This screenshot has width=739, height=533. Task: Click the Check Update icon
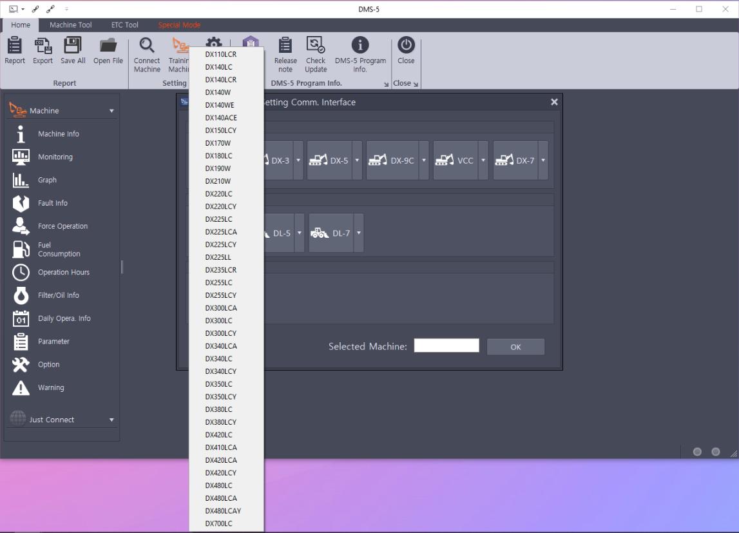point(316,46)
